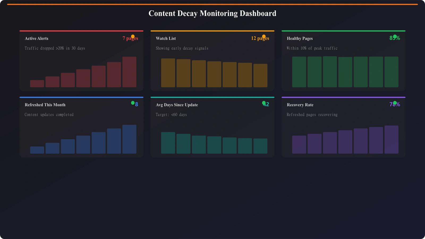Toggle the Healthy Pages card indicator
Image resolution: width=425 pixels, height=239 pixels.
click(395, 36)
